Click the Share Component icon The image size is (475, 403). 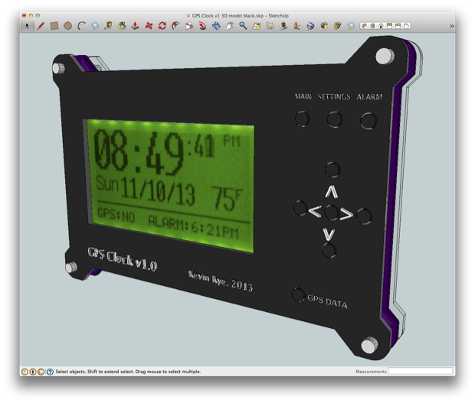pyautogui.click(x=351, y=26)
